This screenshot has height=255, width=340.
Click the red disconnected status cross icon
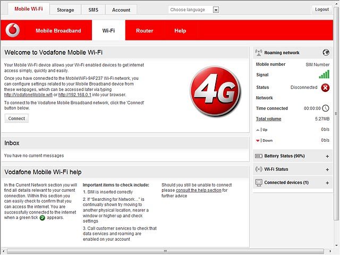click(325, 88)
